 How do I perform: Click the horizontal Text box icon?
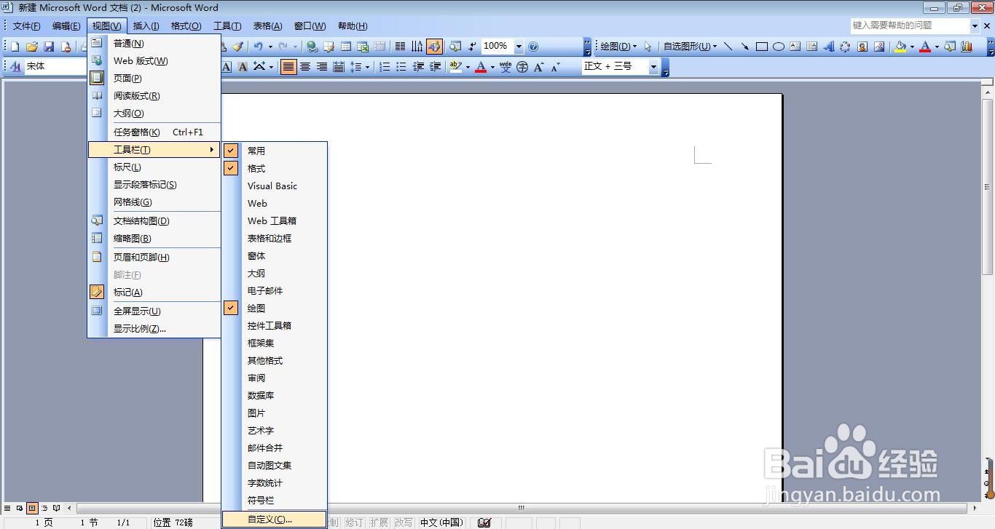coord(795,47)
